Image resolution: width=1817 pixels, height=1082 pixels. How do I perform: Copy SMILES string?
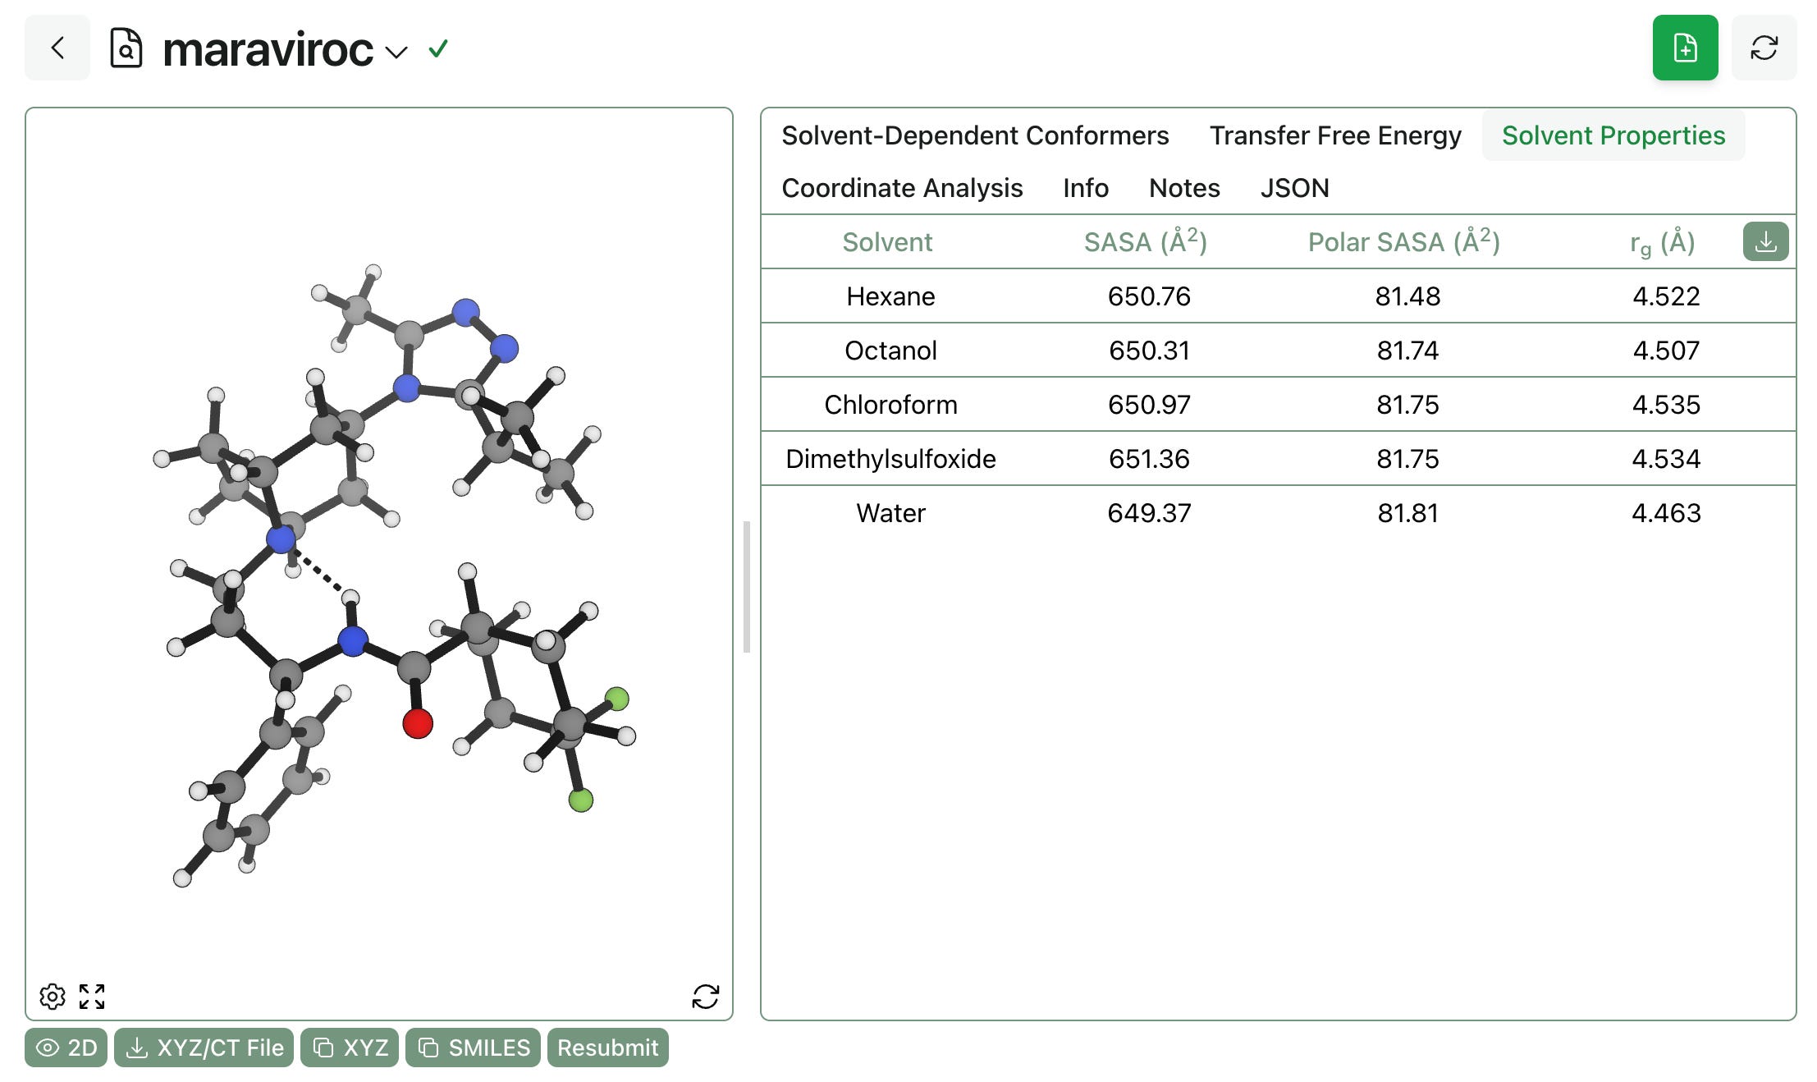[x=474, y=1048]
